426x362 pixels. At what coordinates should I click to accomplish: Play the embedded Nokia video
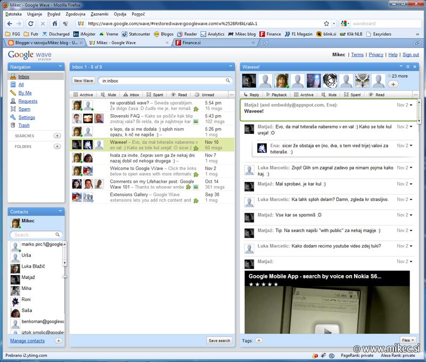pyautogui.click(x=327, y=330)
